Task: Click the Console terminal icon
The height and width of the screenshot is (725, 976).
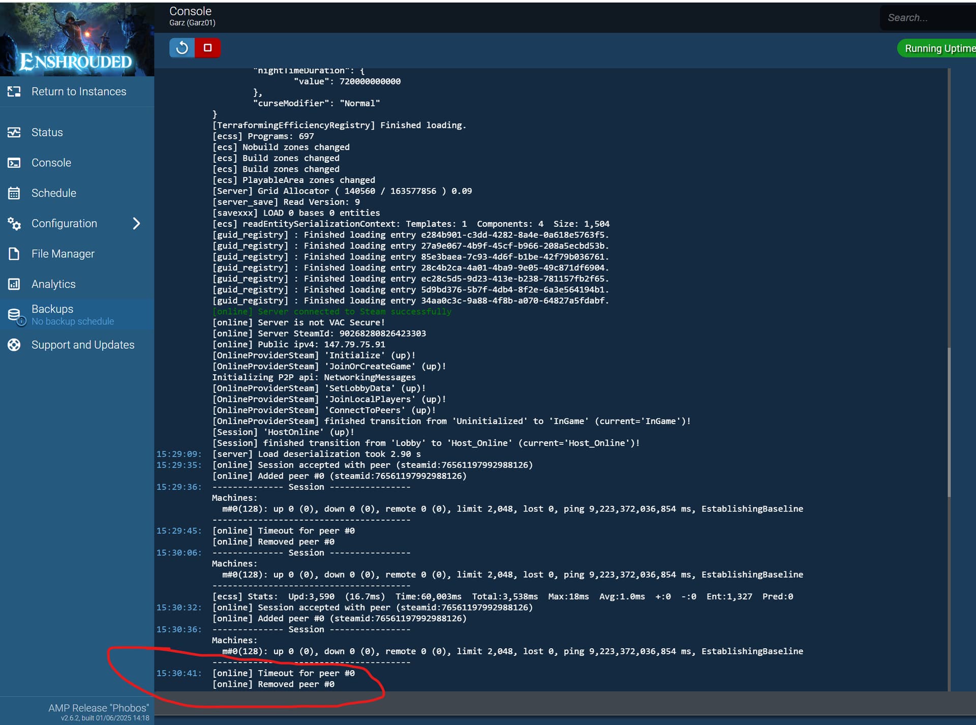Action: [x=14, y=163]
